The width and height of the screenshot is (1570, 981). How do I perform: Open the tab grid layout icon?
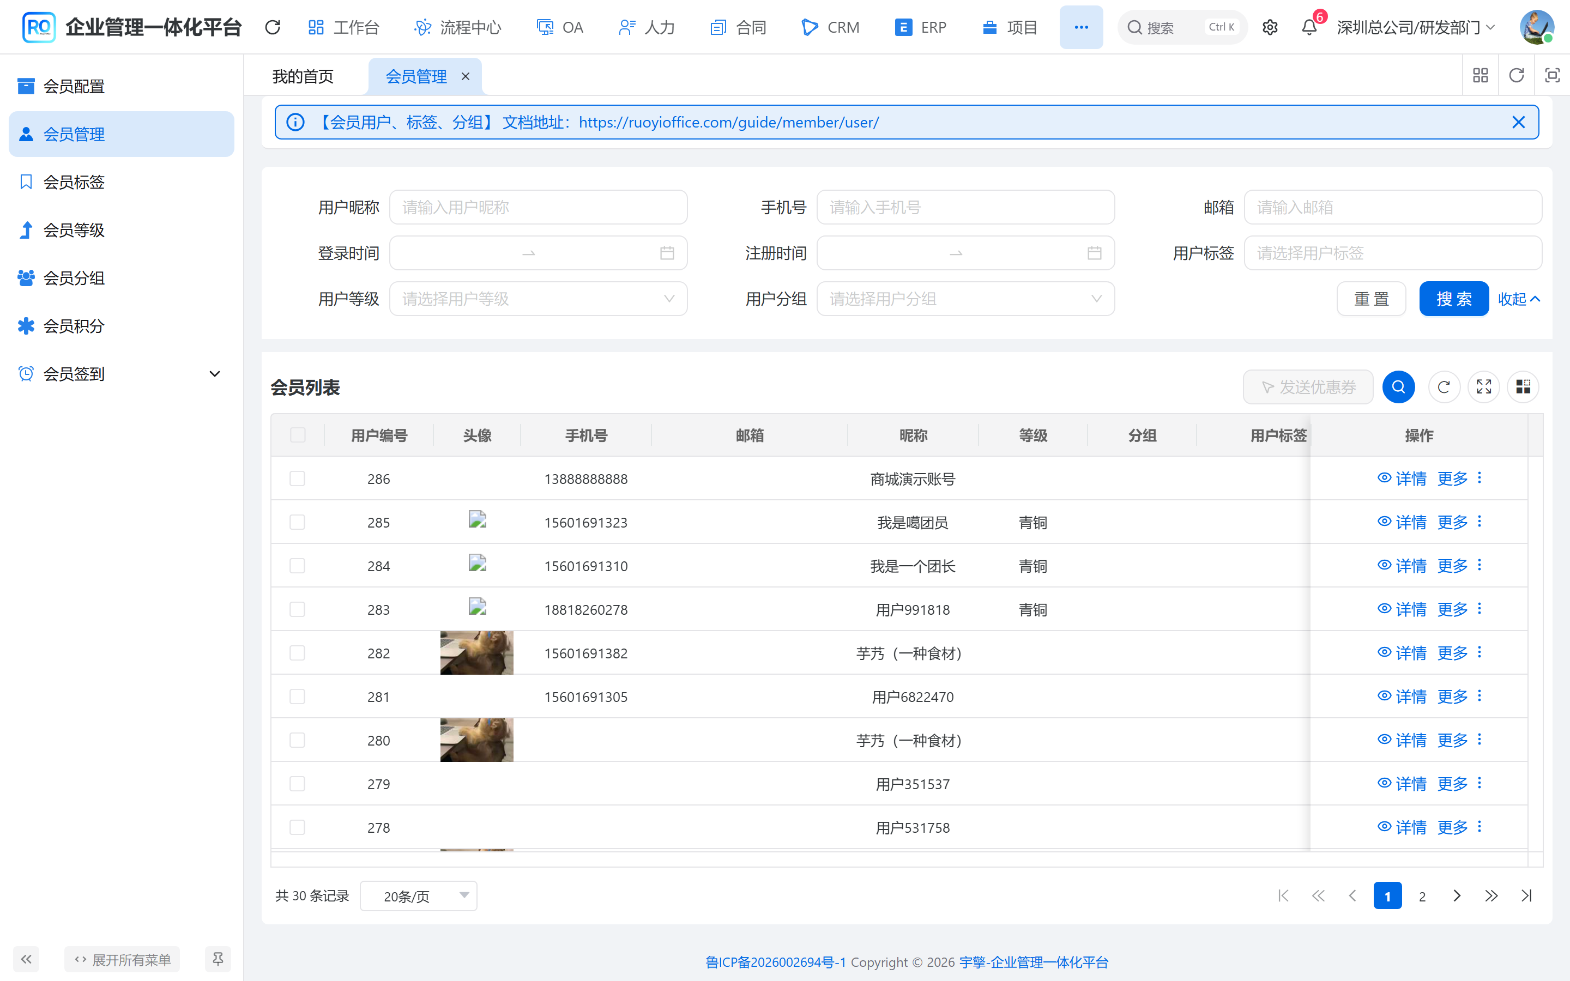click(1481, 75)
